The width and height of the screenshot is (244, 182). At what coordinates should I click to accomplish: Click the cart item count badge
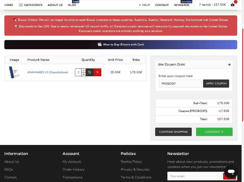coord(236,2)
